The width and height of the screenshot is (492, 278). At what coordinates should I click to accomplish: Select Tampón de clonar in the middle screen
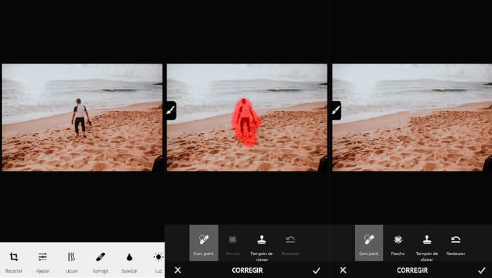(x=261, y=242)
